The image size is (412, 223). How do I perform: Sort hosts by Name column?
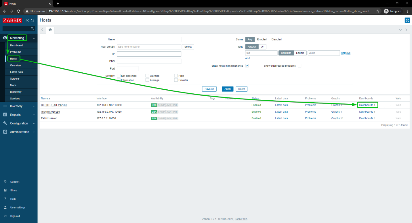45,98
